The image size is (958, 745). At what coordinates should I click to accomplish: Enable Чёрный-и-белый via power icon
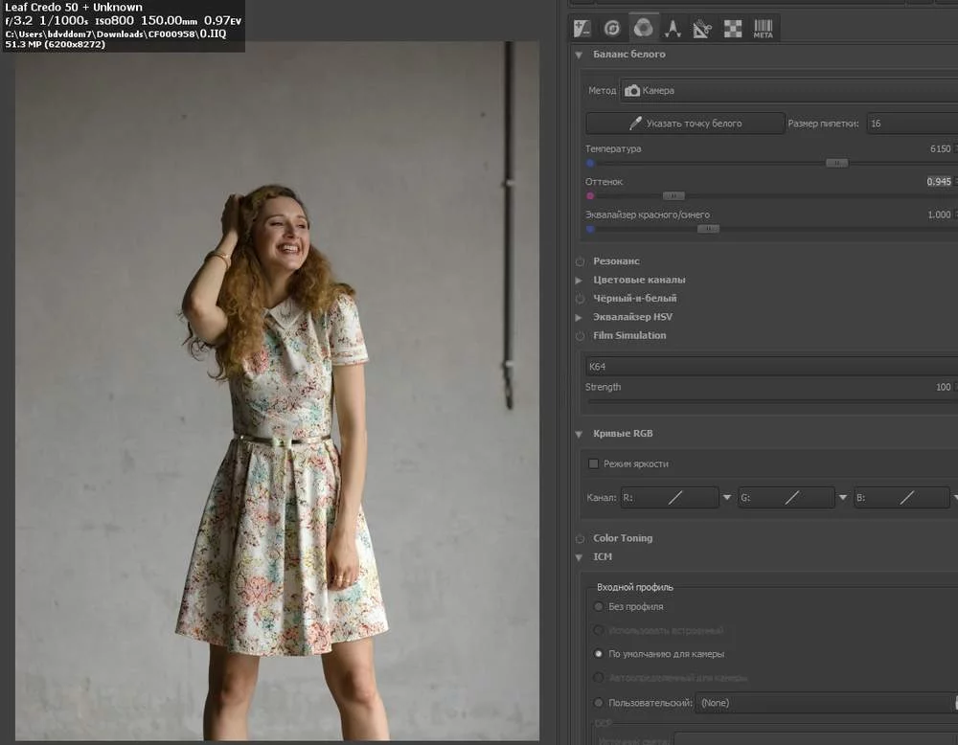pos(580,299)
